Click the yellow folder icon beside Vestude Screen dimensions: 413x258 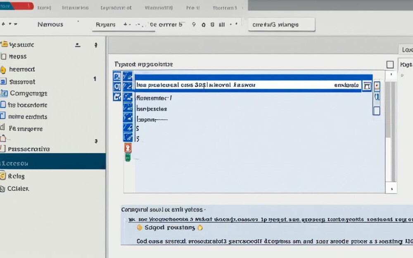click(4, 44)
